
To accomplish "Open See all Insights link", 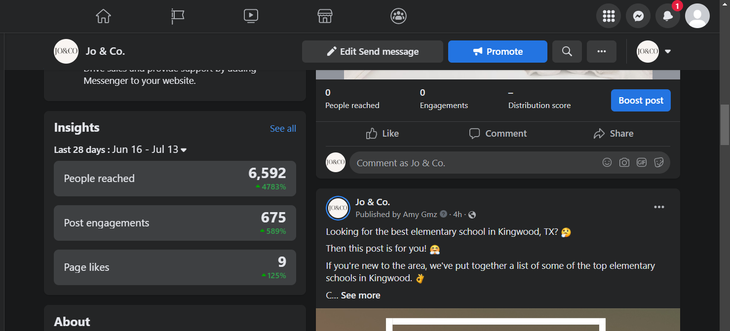I will 283,128.
